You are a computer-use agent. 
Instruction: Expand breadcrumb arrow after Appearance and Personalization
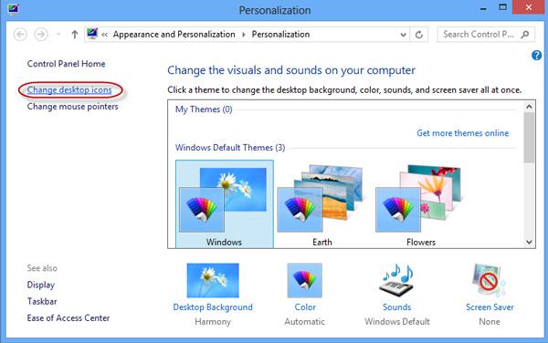click(244, 35)
